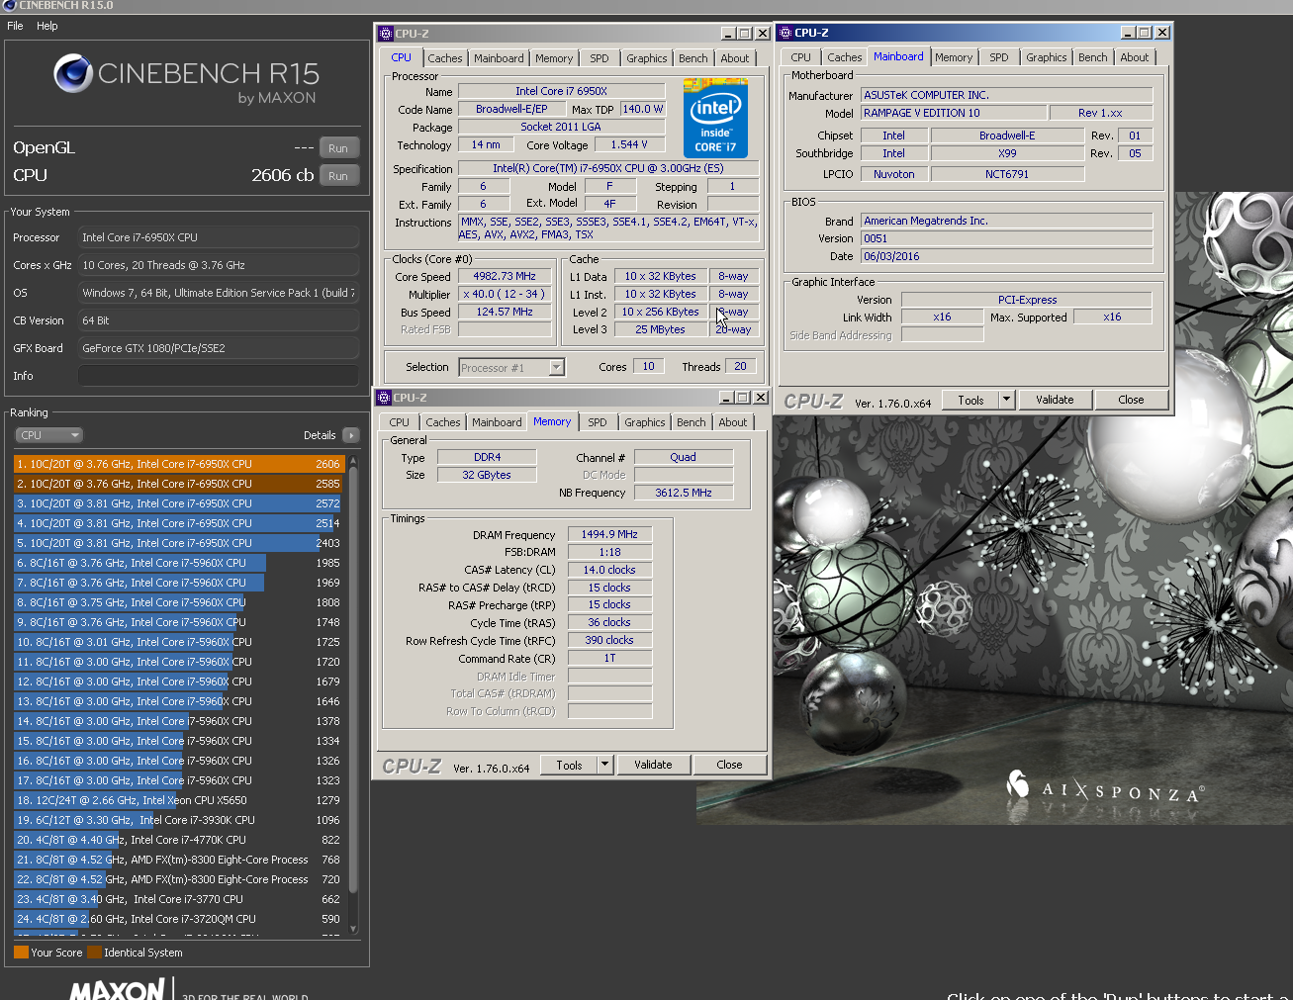
Task: Open SPD tab in Mainboard CPU-Z window
Action: pyautogui.click(x=999, y=57)
